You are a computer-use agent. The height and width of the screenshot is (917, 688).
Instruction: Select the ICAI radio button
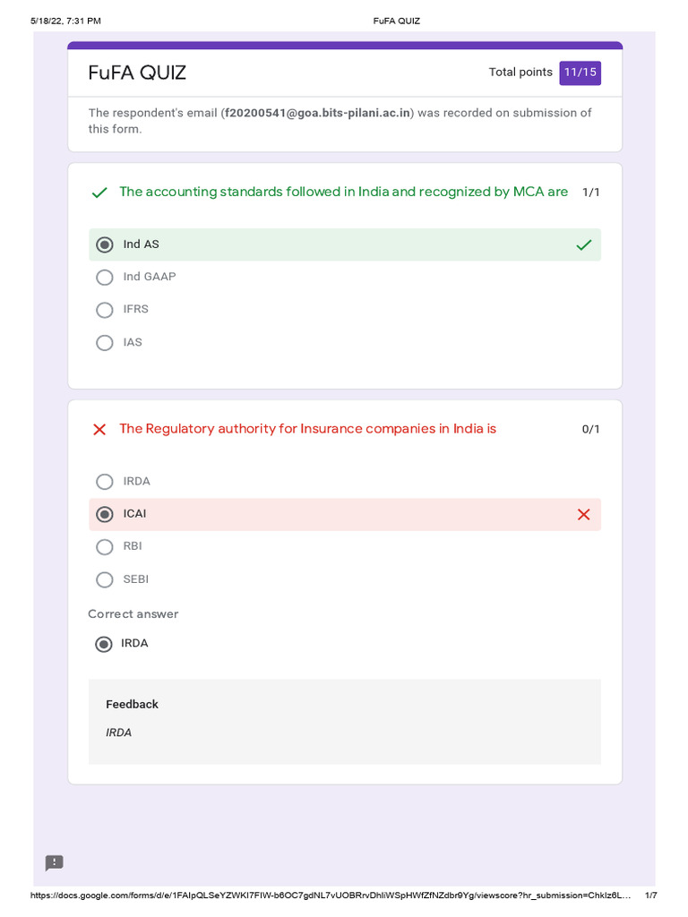point(105,514)
